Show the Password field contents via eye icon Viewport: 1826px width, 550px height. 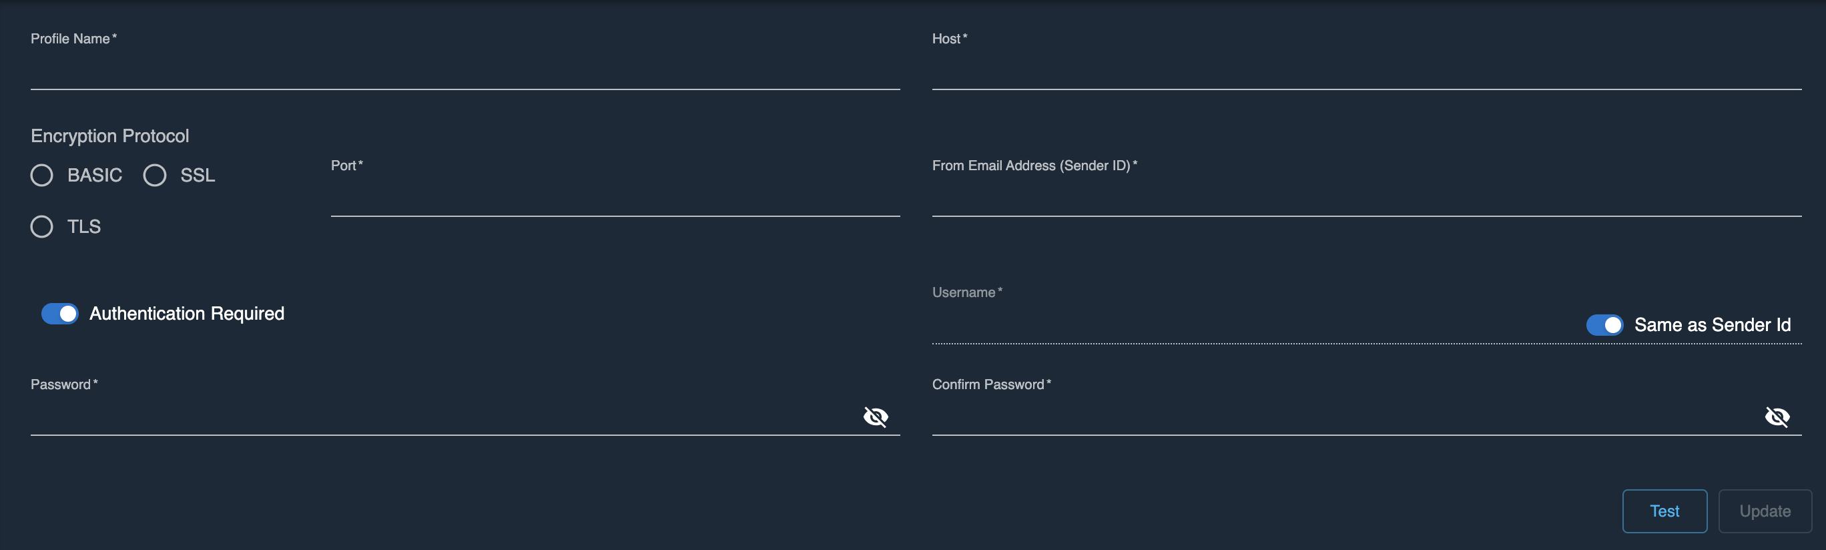coord(876,417)
